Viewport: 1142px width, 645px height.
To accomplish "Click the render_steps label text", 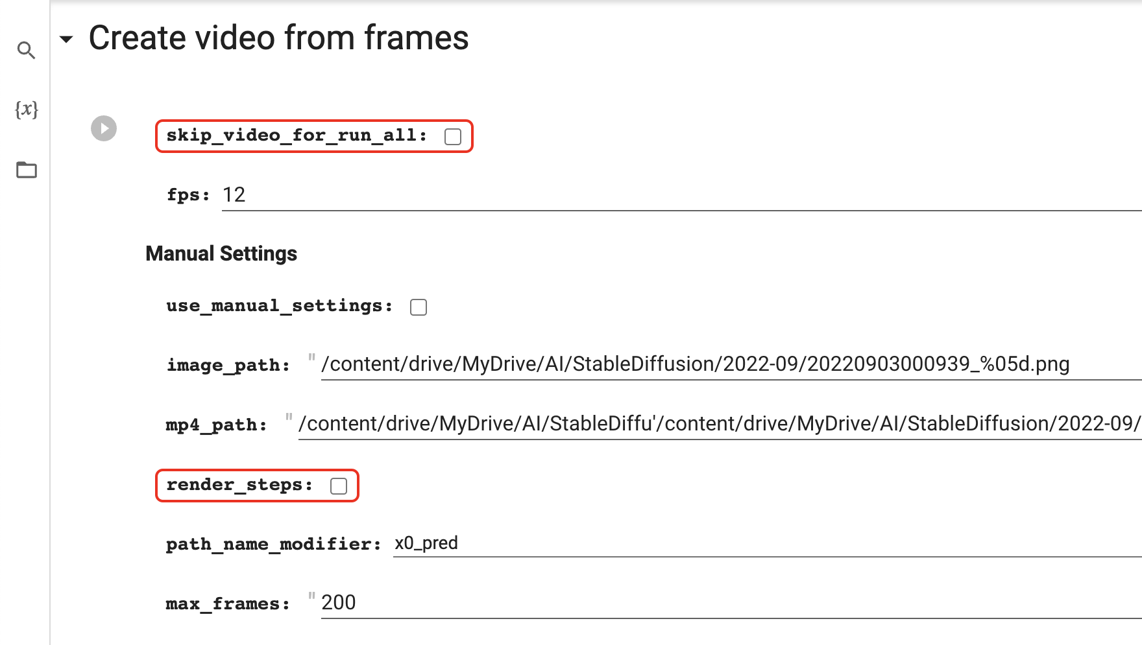I will 239,485.
